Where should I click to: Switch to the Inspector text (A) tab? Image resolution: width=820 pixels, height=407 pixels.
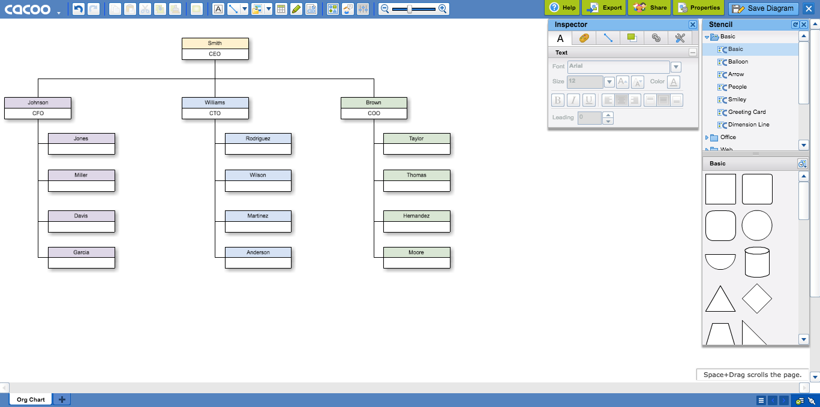560,38
